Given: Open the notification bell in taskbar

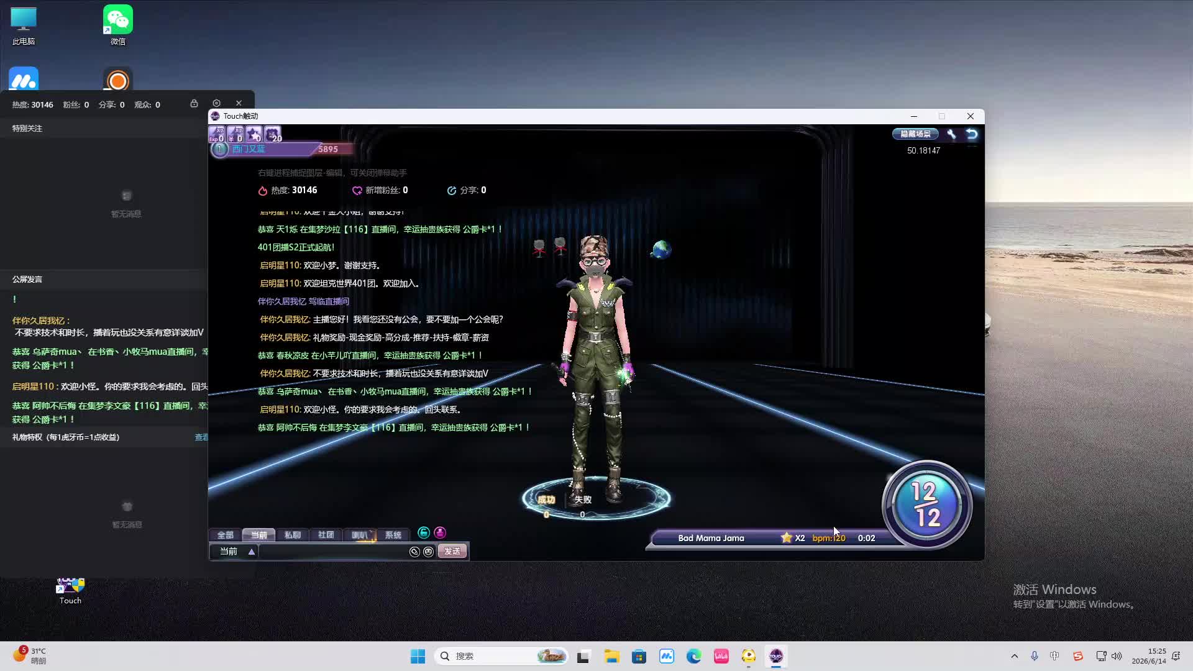Looking at the screenshot, I should coord(1176,656).
